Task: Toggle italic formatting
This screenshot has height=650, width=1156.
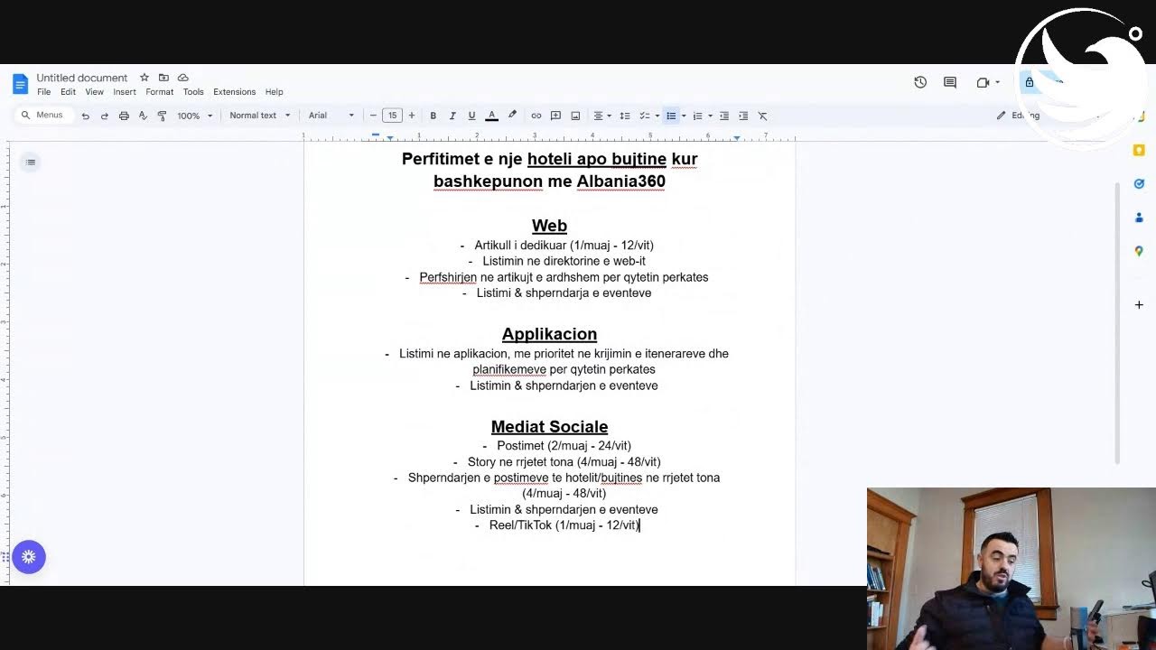Action: (452, 116)
